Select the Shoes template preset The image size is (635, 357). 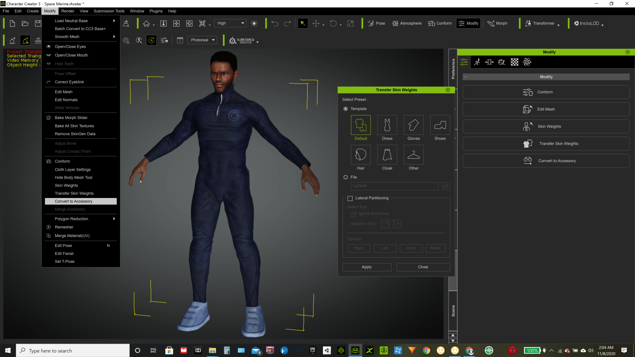pos(440,125)
